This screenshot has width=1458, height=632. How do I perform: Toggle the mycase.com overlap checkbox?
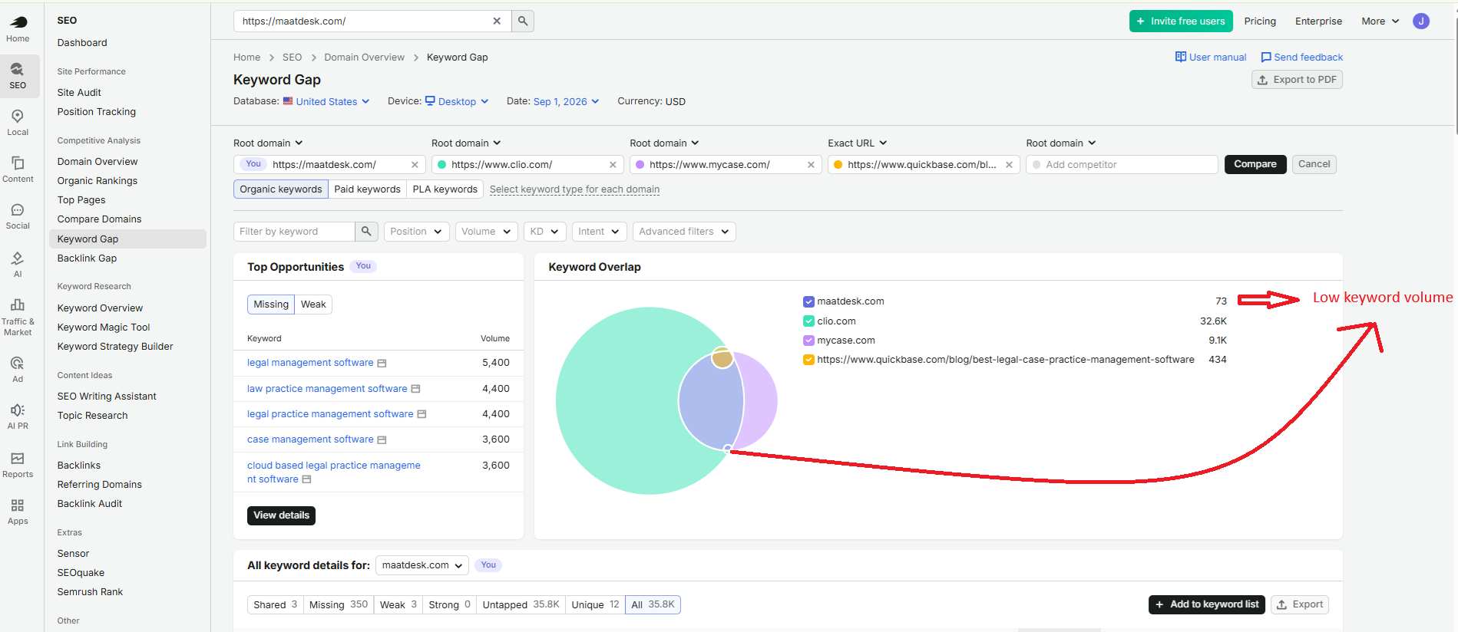808,341
